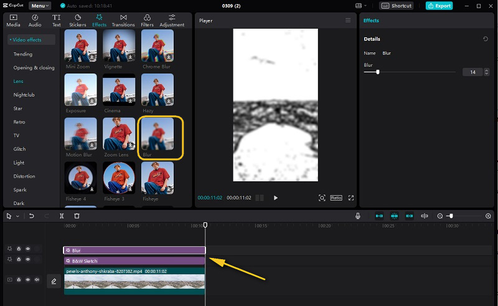Click the edit cover pencil icon

pyautogui.click(x=54, y=281)
